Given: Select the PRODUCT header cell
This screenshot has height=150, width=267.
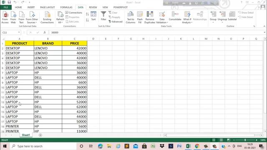Looking at the screenshot, I should point(20,43).
